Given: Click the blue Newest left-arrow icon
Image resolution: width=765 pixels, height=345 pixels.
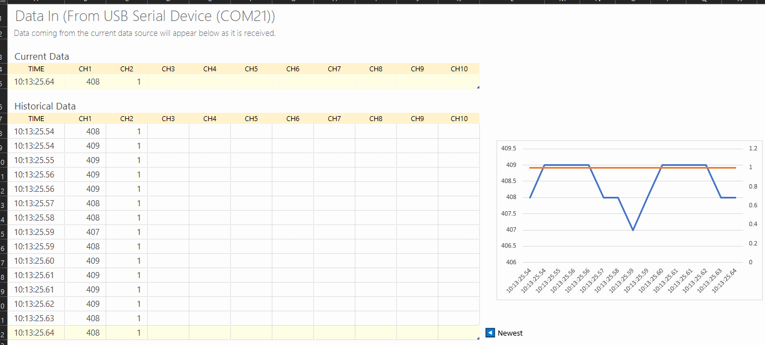Looking at the screenshot, I should (x=490, y=332).
